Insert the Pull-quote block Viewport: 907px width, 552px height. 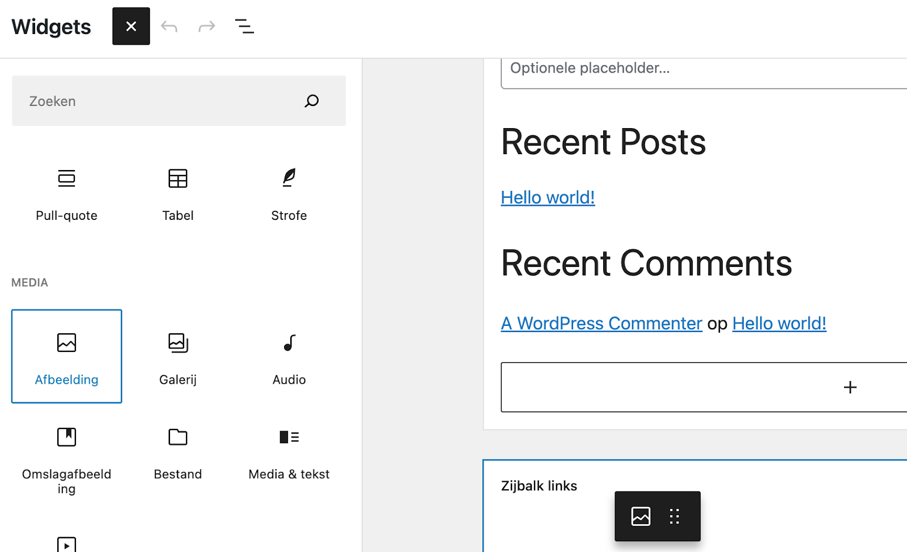coord(66,193)
